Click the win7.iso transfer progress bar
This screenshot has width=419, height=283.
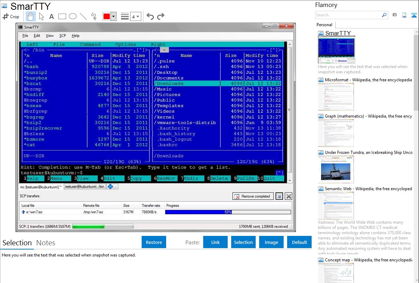[228, 212]
